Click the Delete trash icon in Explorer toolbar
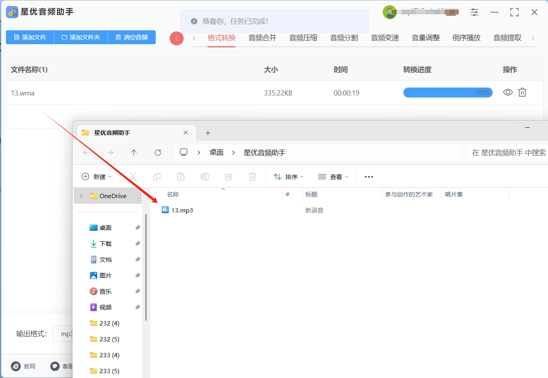The height and width of the screenshot is (378, 548). [252, 177]
